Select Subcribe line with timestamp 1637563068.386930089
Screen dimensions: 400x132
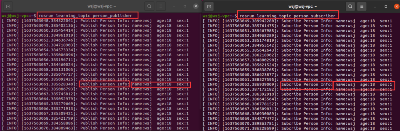[297, 114]
